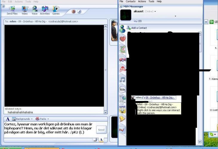The height and width of the screenshot is (149, 218).
Task: Open the red heart sidebar tab
Action: tap(122, 39)
